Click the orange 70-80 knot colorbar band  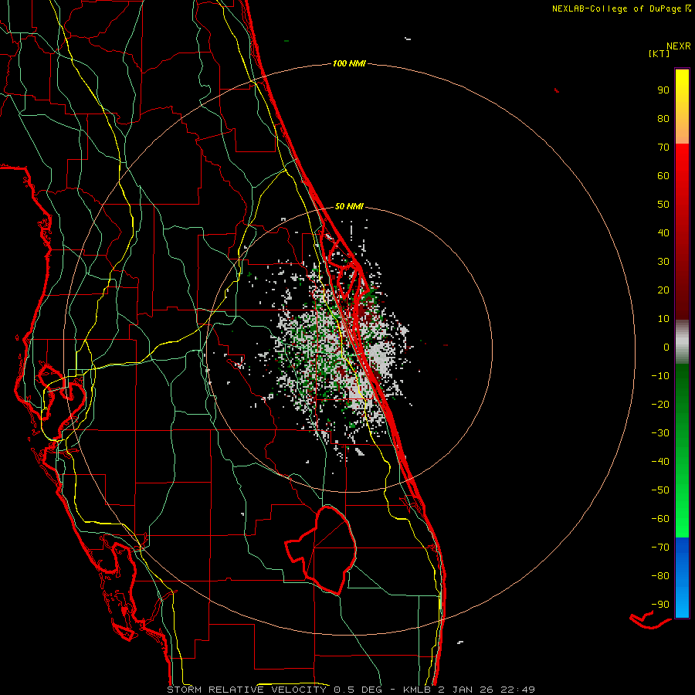(682, 131)
